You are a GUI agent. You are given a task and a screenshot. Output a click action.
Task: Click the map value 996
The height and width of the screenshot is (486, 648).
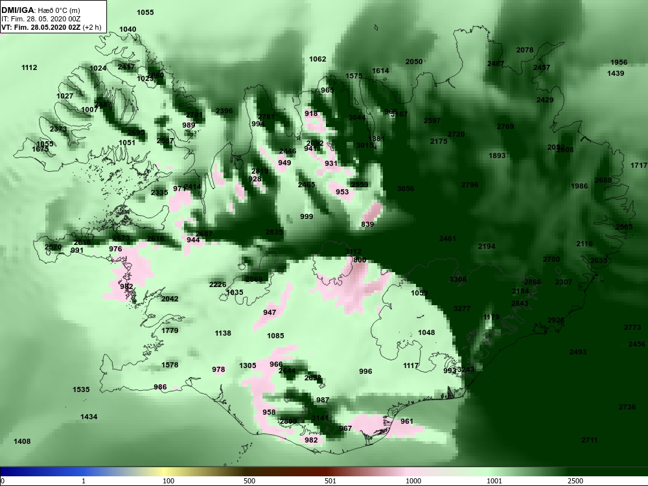[x=365, y=371]
